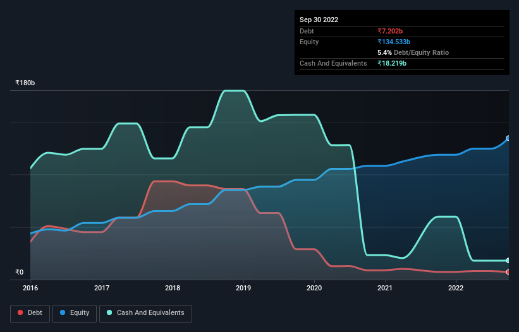Click the Cash And Equivalents tooltip label
Image resolution: width=519 pixels, height=332 pixels.
tap(333, 63)
